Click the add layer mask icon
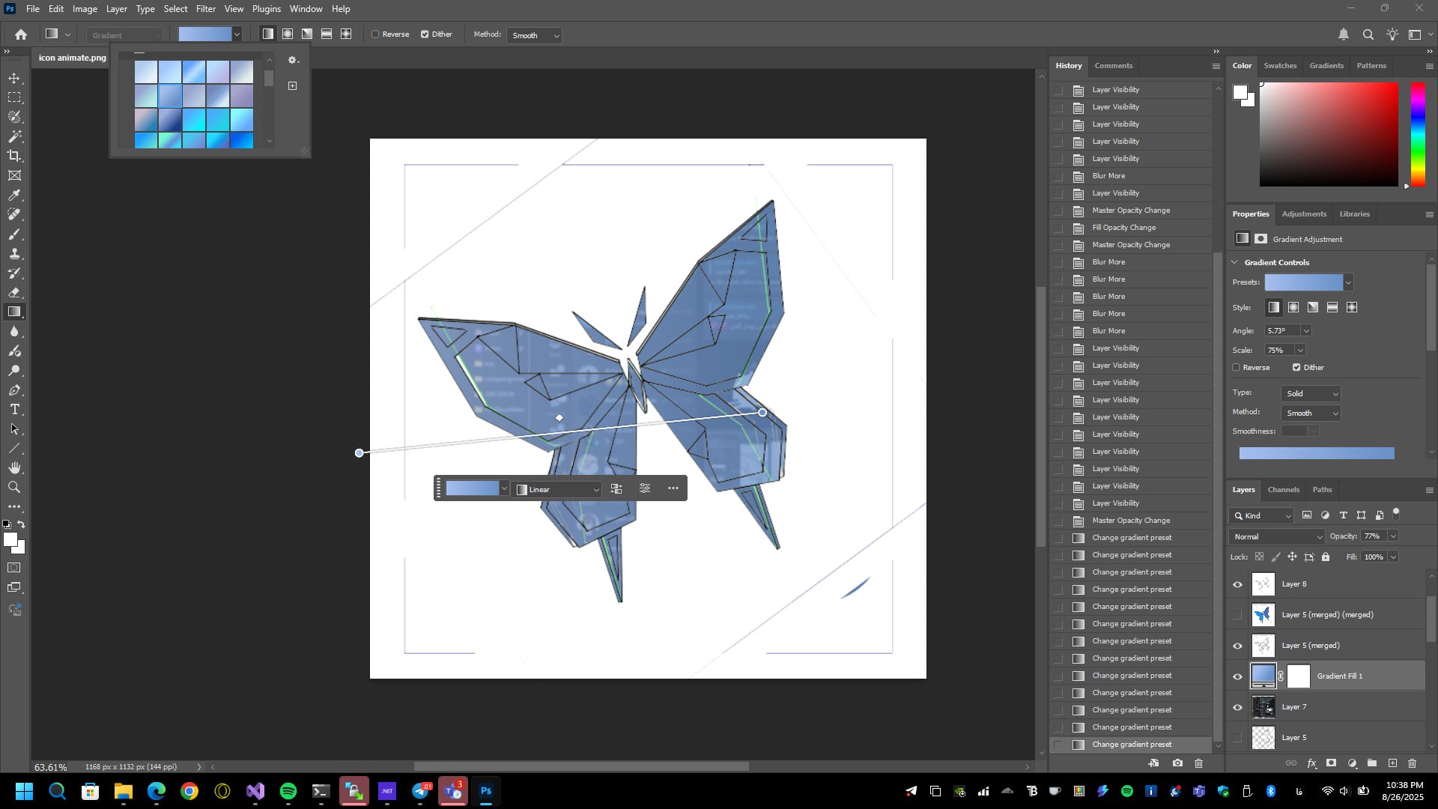 tap(1331, 763)
